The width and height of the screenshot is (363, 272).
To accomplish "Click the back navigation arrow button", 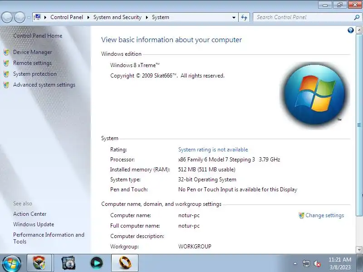I will click(7, 17).
